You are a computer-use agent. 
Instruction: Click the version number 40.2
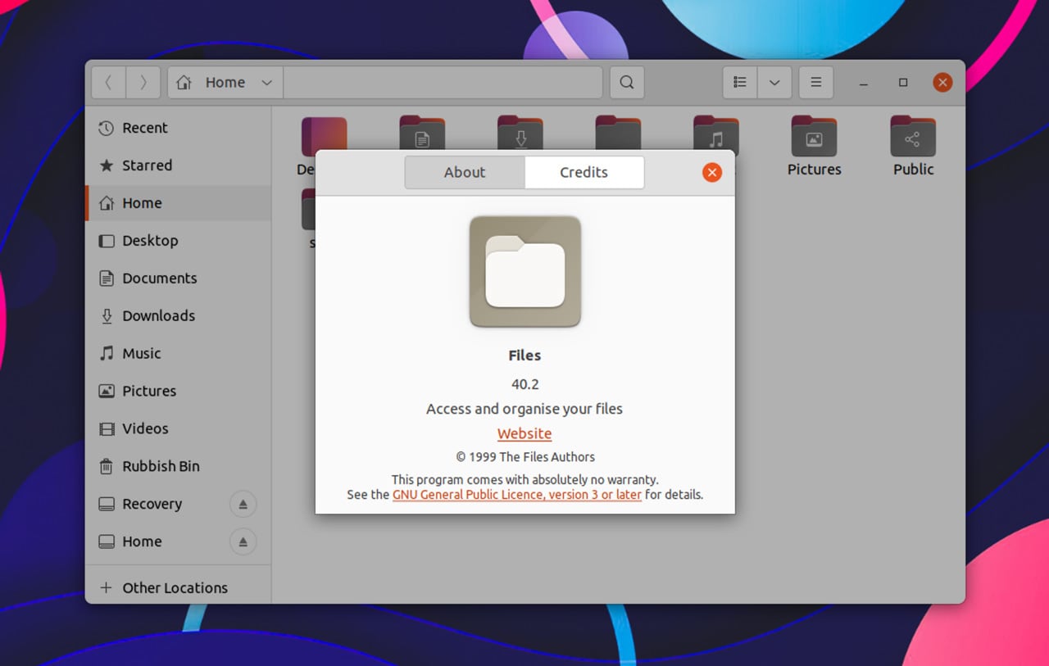click(524, 384)
